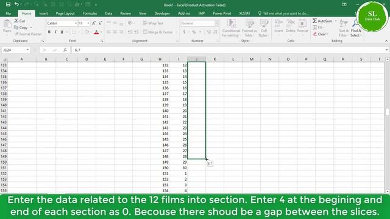Click the Cut scissors button
390x219 pixels.
(x=20, y=21)
